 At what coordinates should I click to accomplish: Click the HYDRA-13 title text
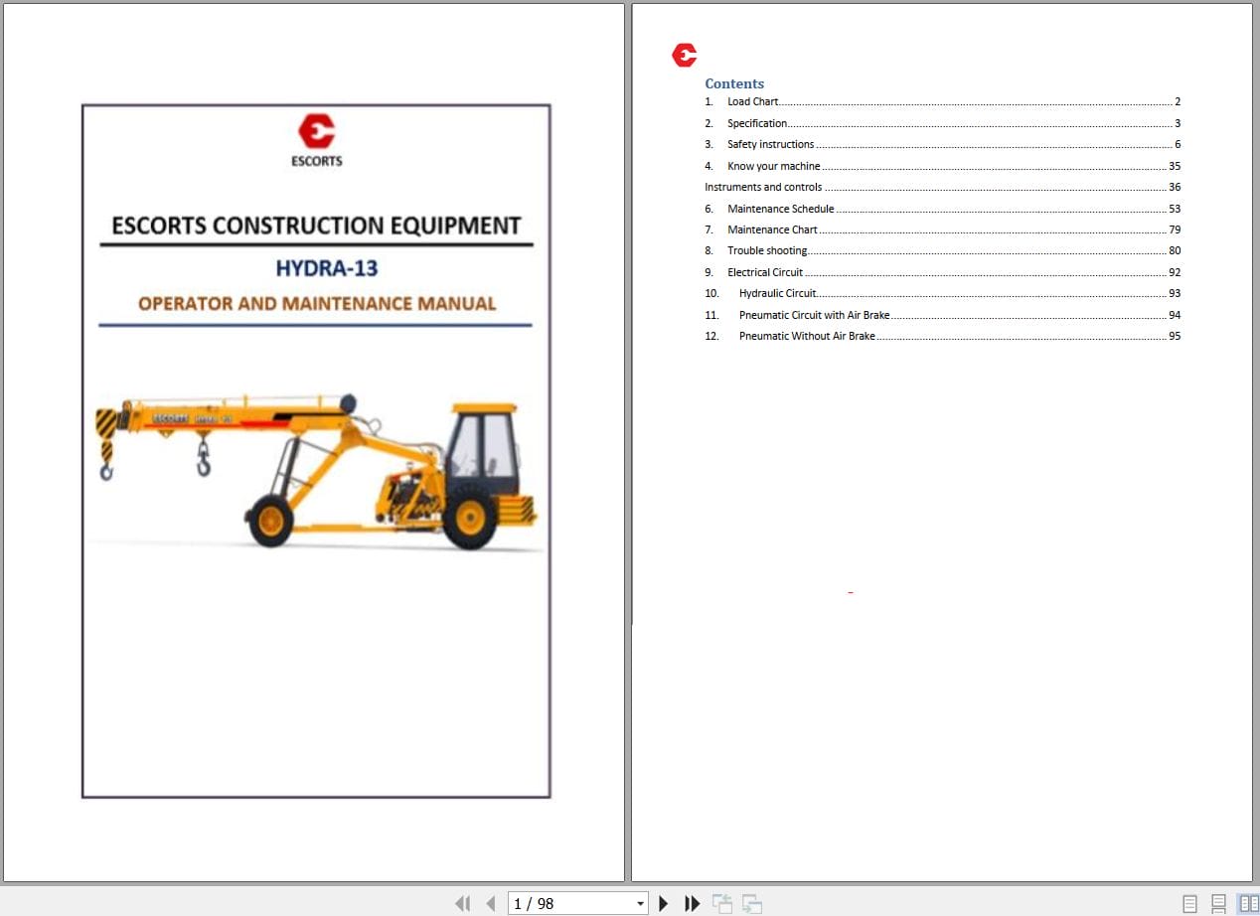(327, 268)
